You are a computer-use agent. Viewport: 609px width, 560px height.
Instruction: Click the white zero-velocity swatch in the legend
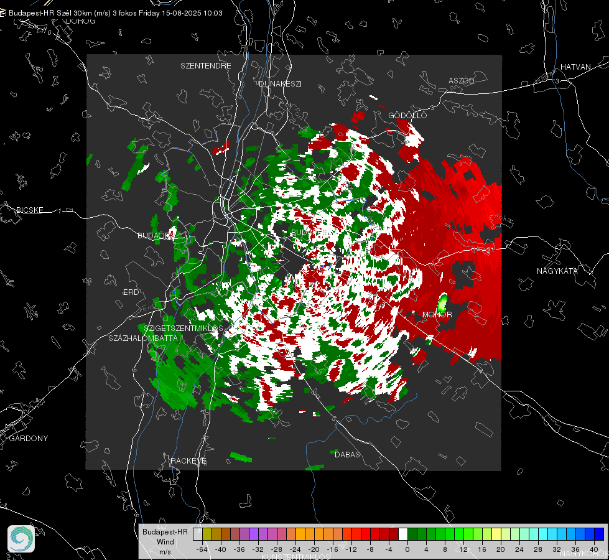(x=402, y=534)
